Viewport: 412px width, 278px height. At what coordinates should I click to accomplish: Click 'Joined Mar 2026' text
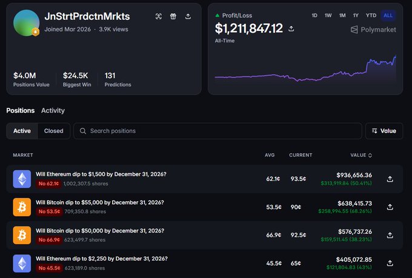click(67, 30)
